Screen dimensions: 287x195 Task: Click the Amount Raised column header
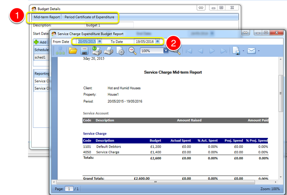coord(189,120)
